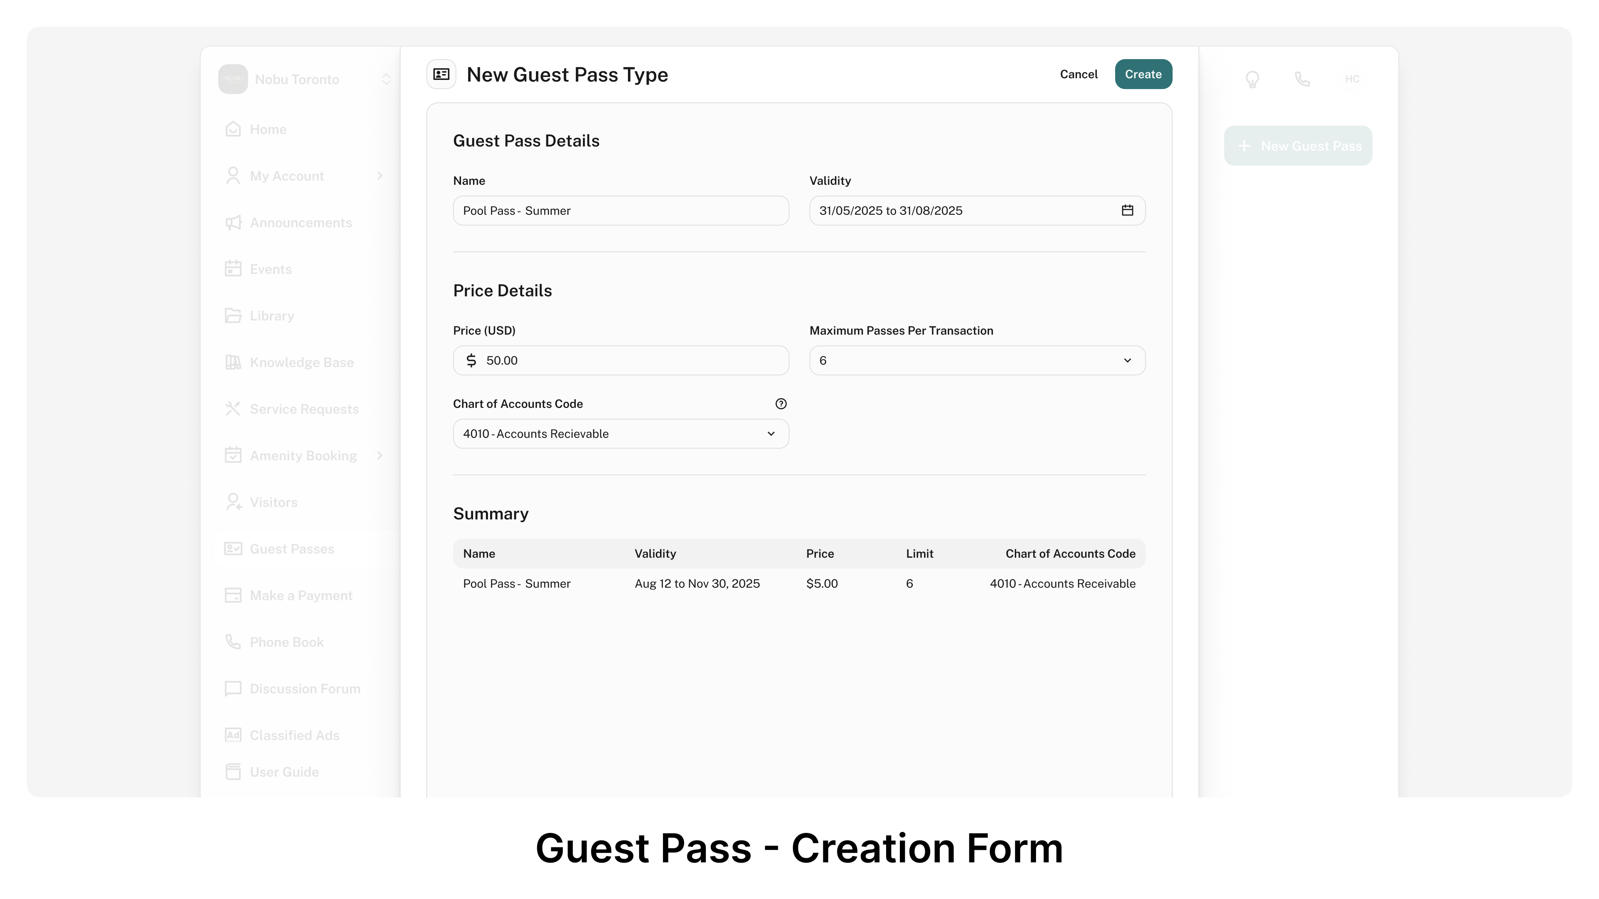Click the Name input field

coord(621,211)
